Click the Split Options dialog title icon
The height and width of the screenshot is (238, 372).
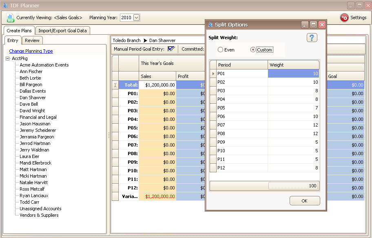point(210,24)
